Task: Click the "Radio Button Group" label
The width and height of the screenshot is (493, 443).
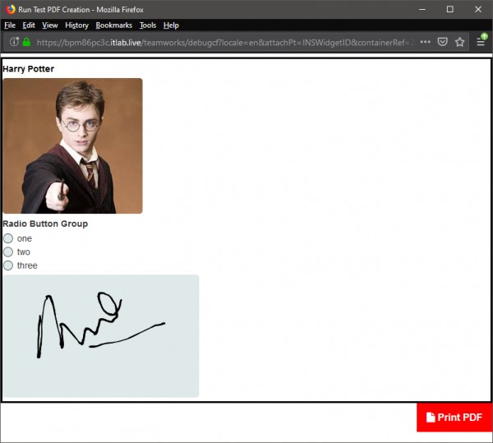Action: pyautogui.click(x=45, y=224)
